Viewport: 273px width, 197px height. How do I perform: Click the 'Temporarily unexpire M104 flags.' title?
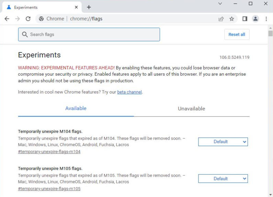50,131
